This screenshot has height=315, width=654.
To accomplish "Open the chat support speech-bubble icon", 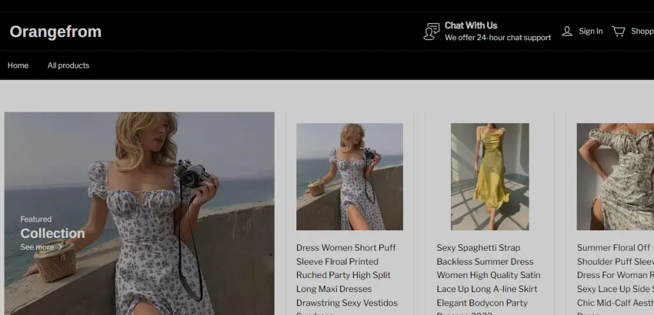I will [x=432, y=32].
